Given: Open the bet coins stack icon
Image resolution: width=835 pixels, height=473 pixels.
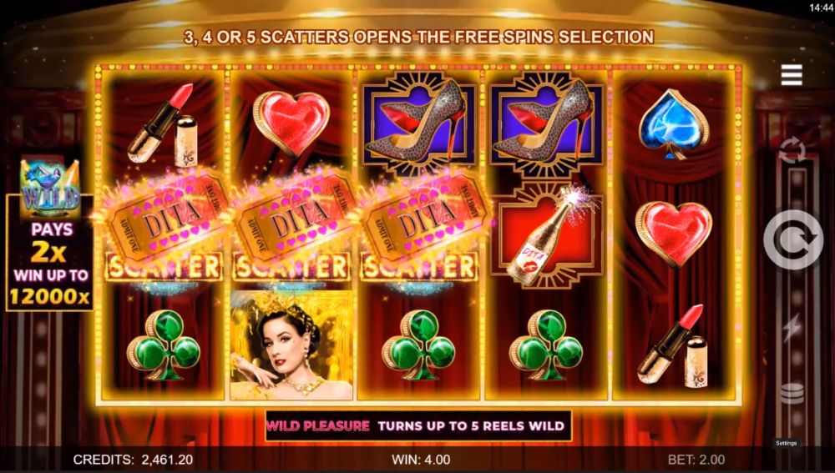Looking at the screenshot, I should (x=792, y=393).
